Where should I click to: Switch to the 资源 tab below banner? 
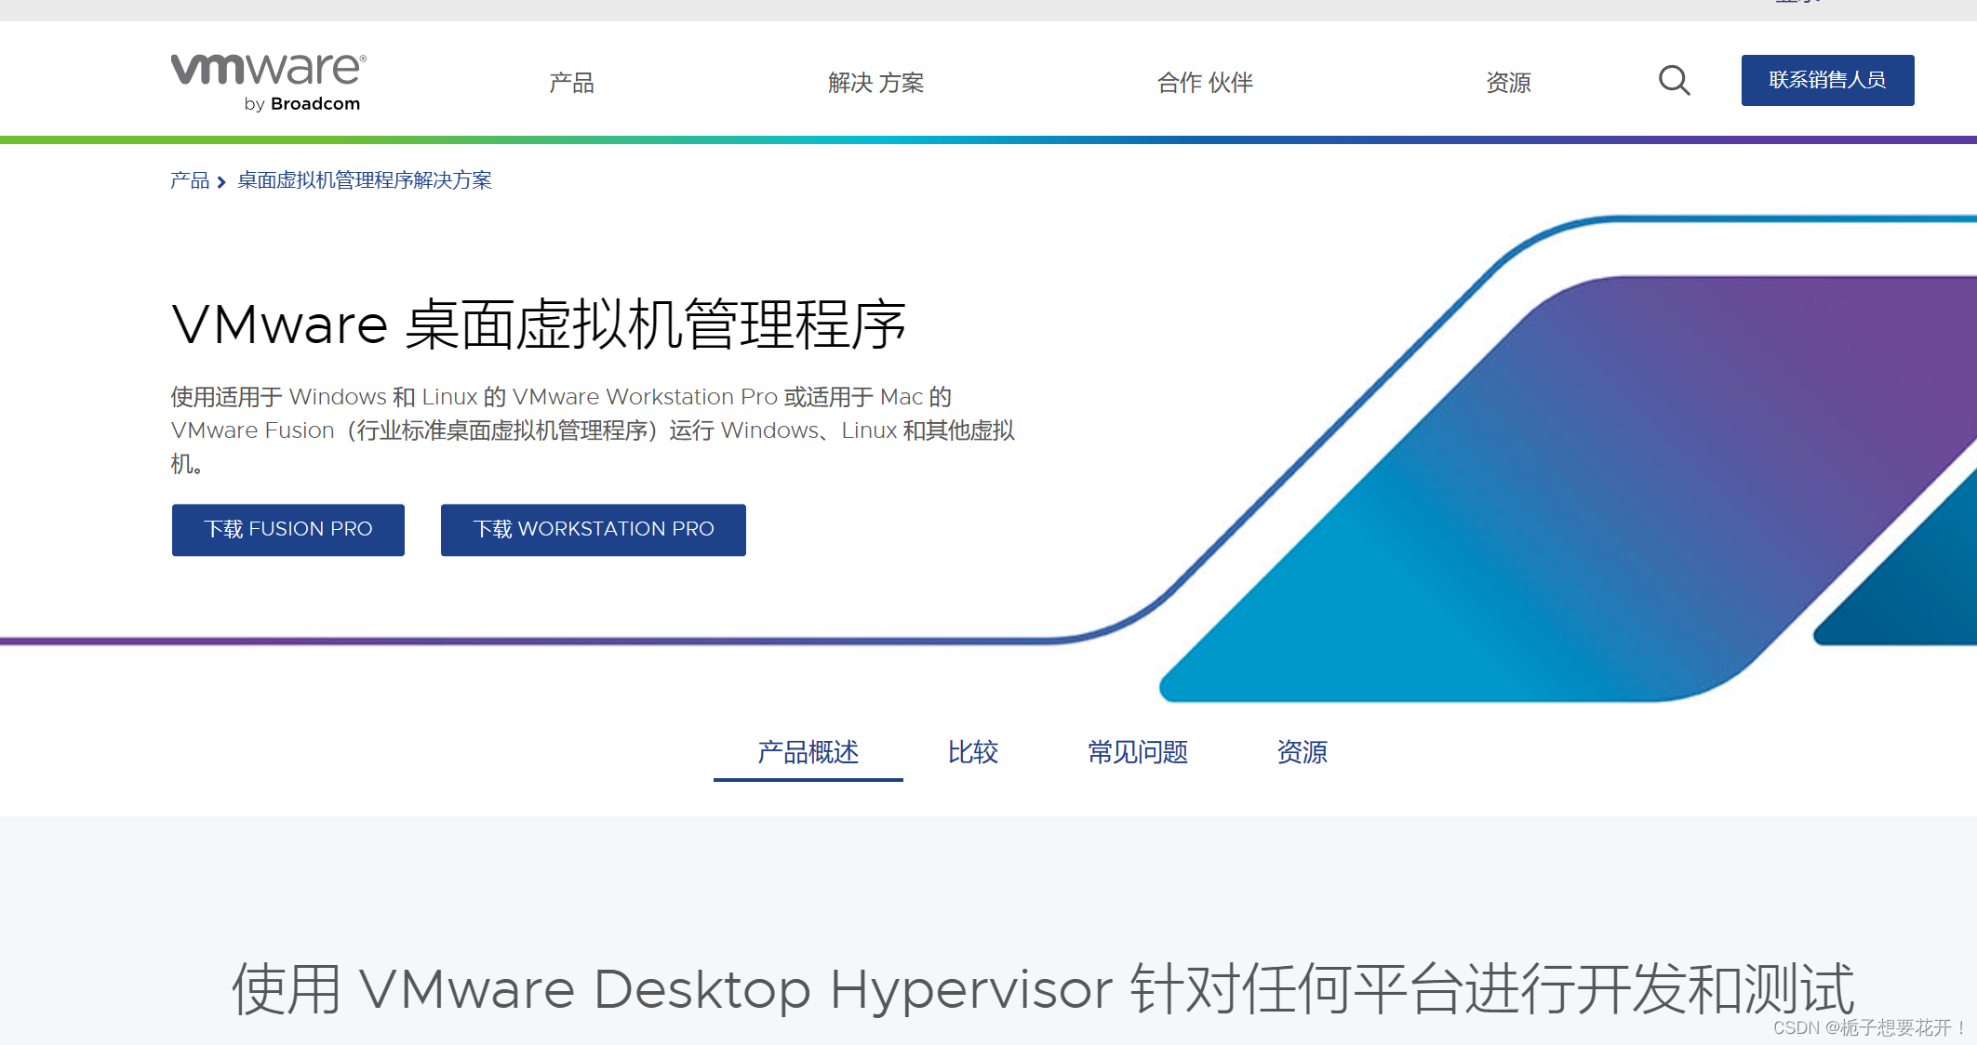coord(1302,752)
